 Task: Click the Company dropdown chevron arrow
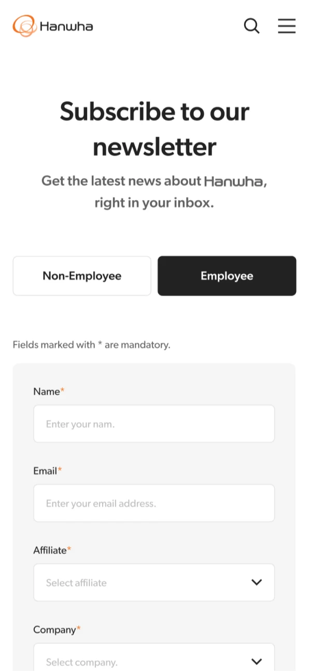(x=257, y=662)
